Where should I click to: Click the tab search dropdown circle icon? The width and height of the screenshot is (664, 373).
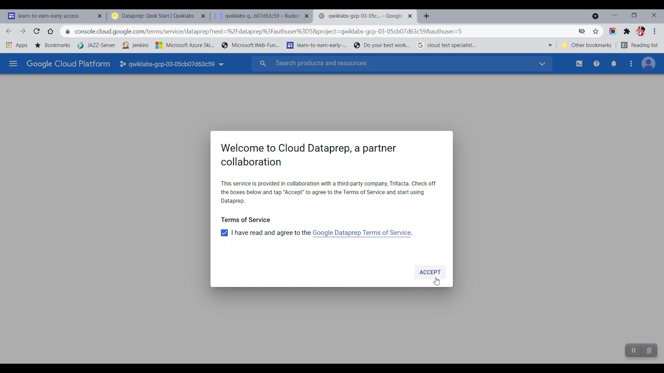pos(595,16)
